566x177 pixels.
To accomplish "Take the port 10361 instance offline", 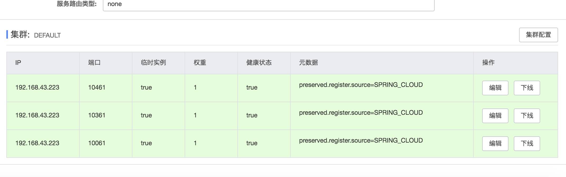I will (527, 116).
